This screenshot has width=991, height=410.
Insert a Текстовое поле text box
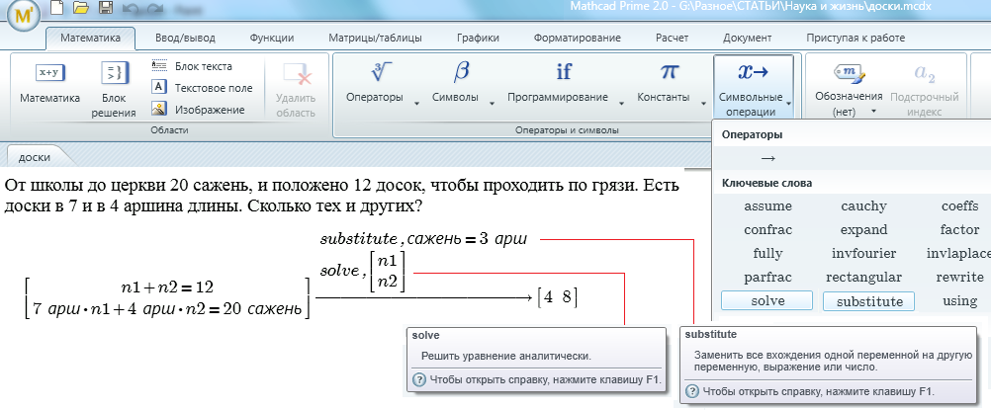202,88
